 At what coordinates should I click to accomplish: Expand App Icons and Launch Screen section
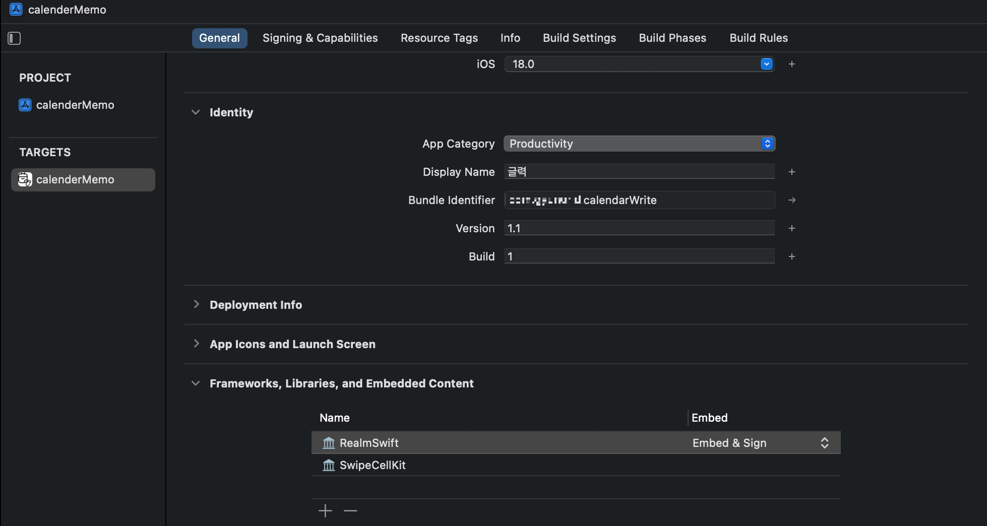click(196, 344)
